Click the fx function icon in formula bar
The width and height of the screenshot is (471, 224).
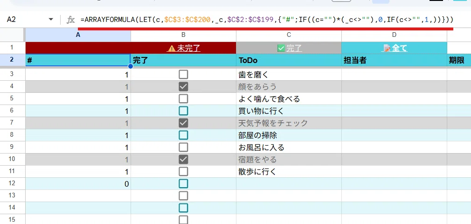[x=70, y=20]
